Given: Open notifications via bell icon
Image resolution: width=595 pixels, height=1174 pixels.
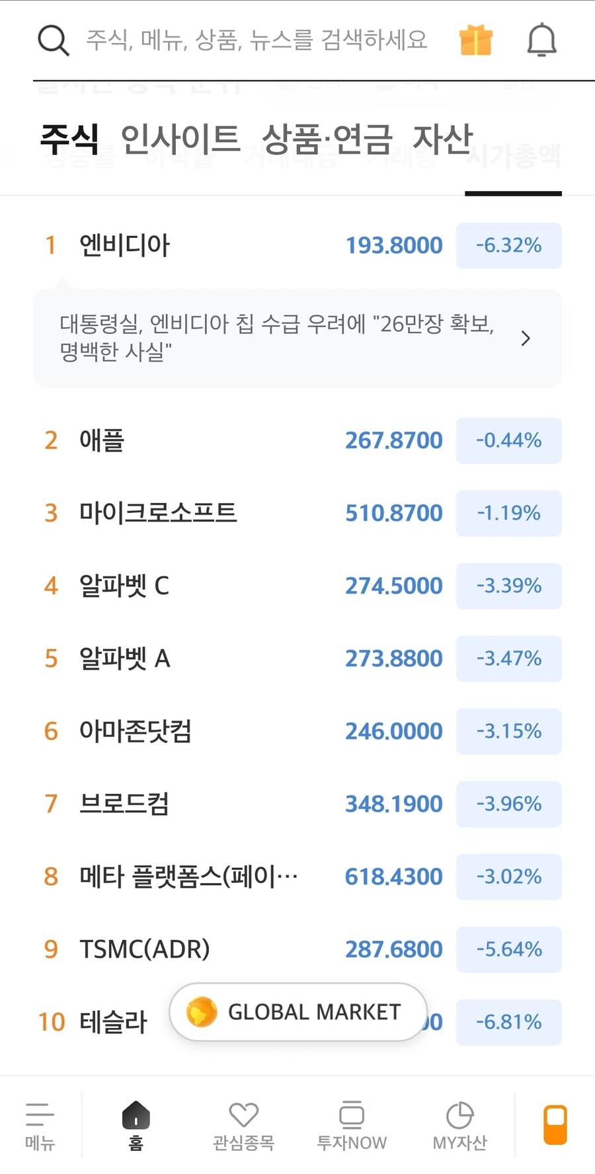Looking at the screenshot, I should pyautogui.click(x=541, y=40).
